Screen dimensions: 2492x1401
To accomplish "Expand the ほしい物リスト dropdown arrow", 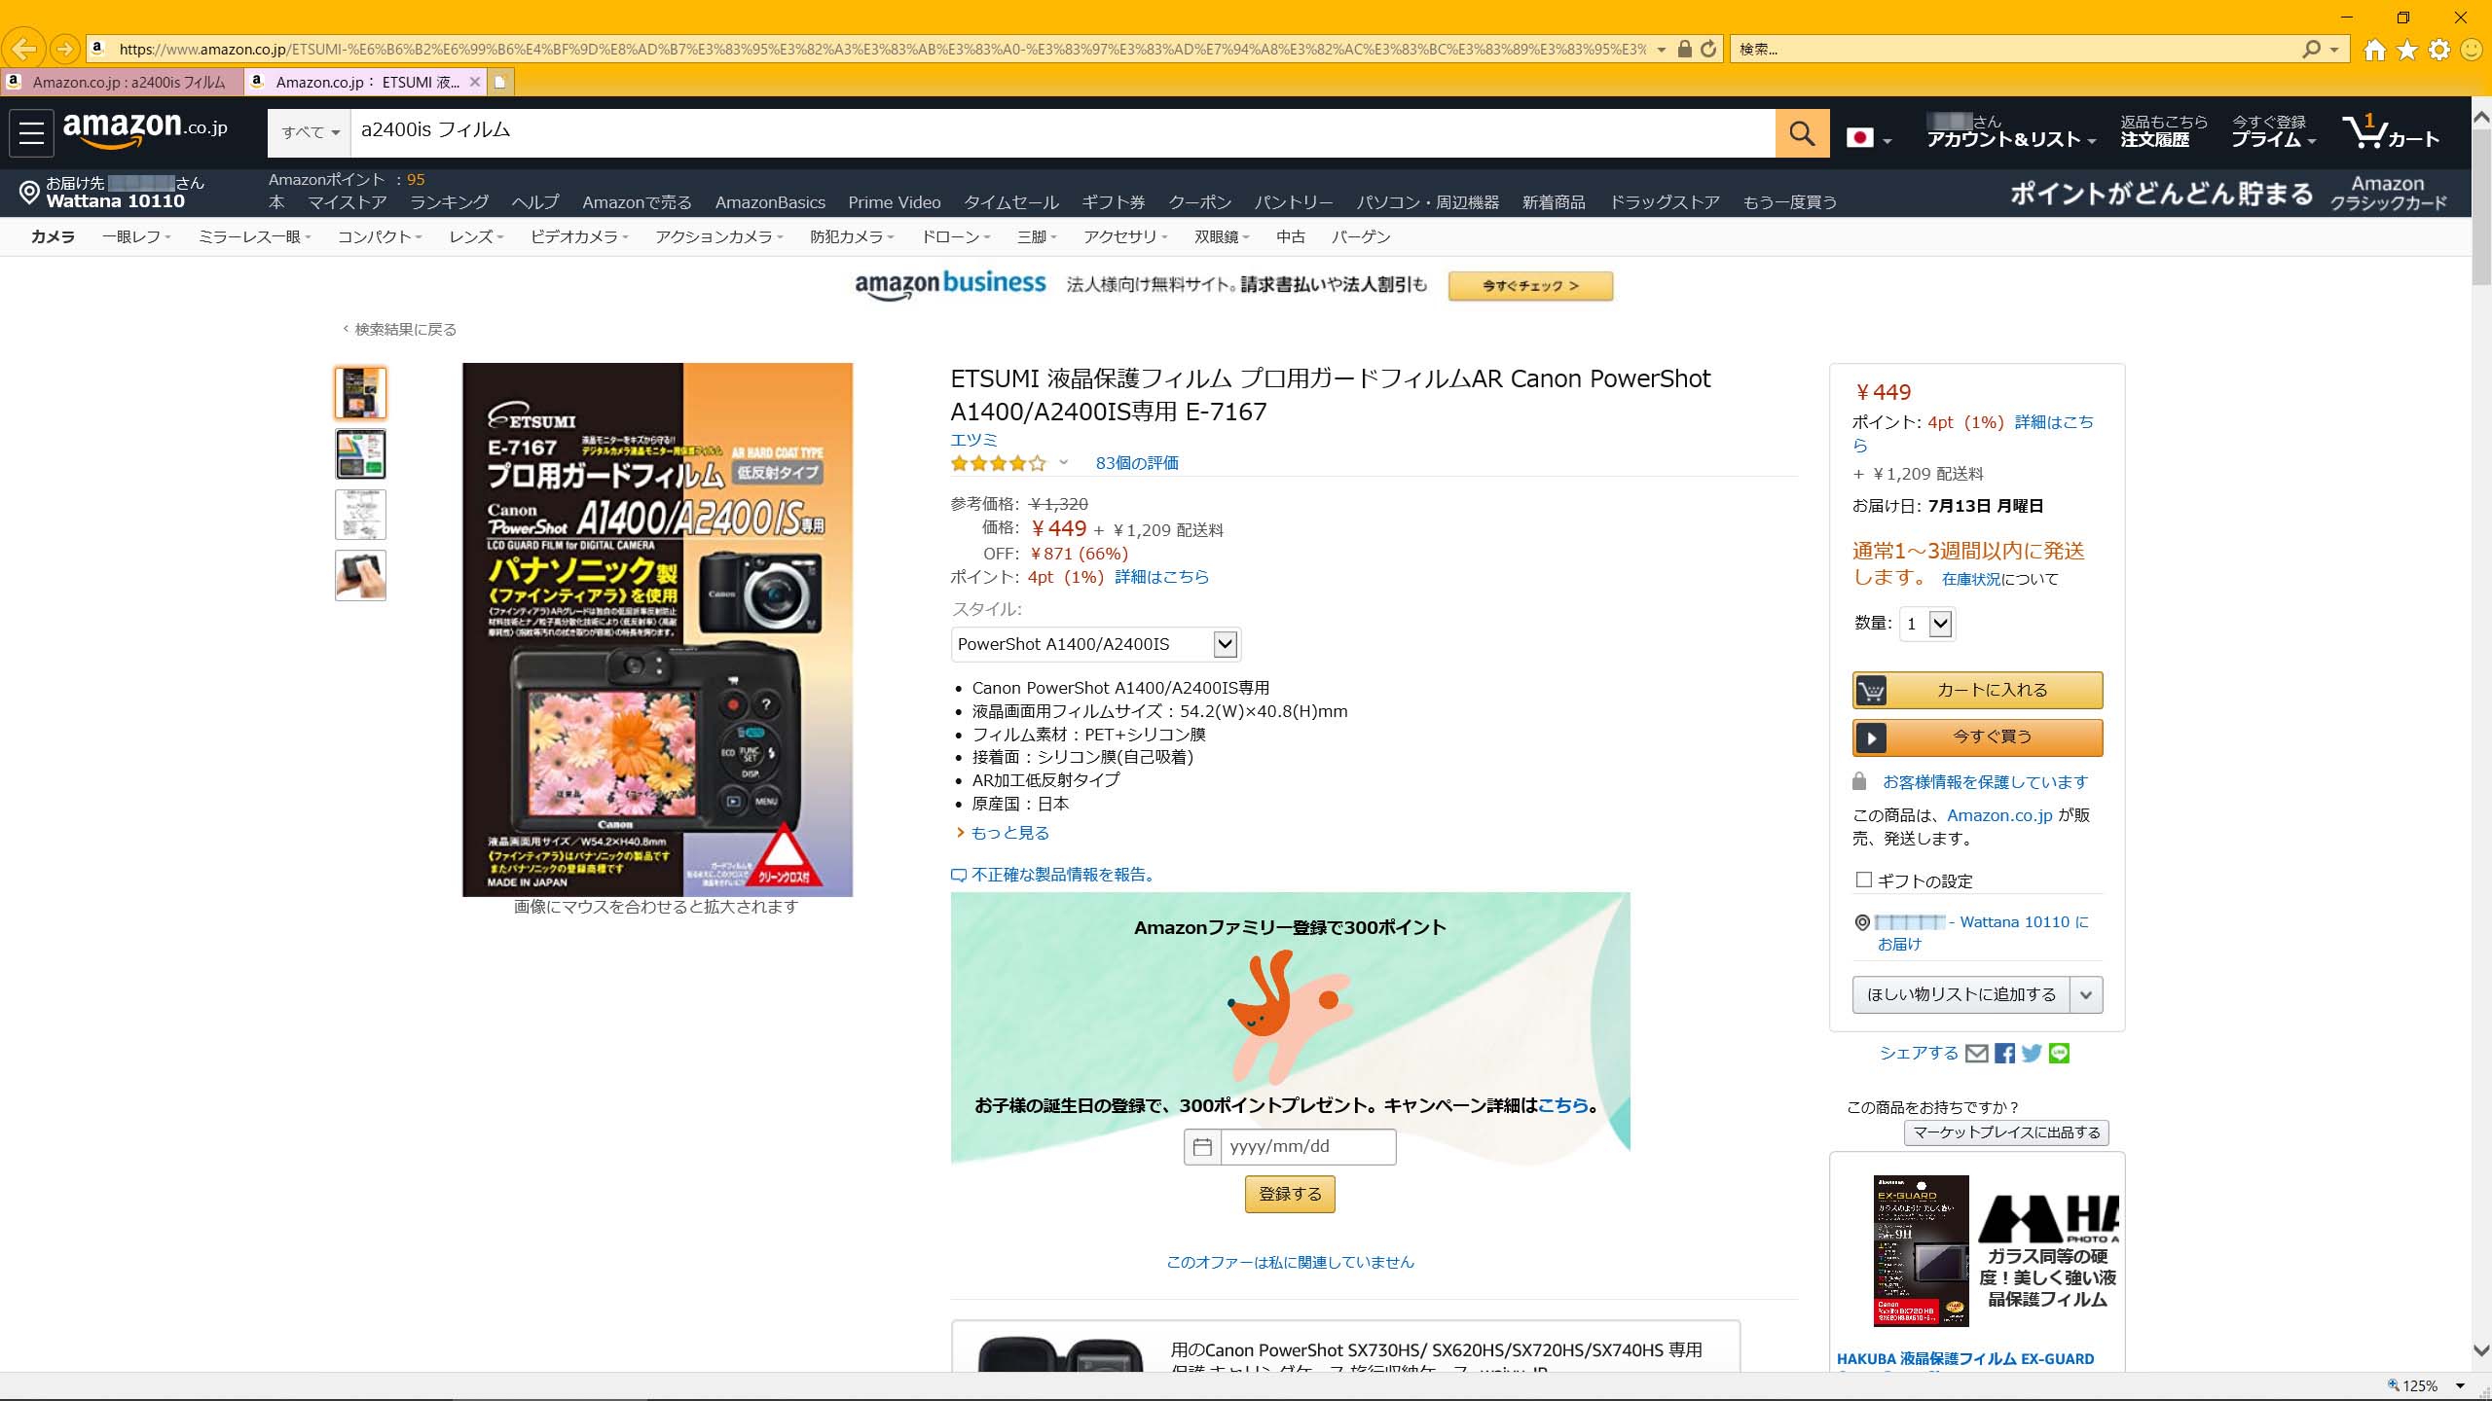I will pos(2086,994).
